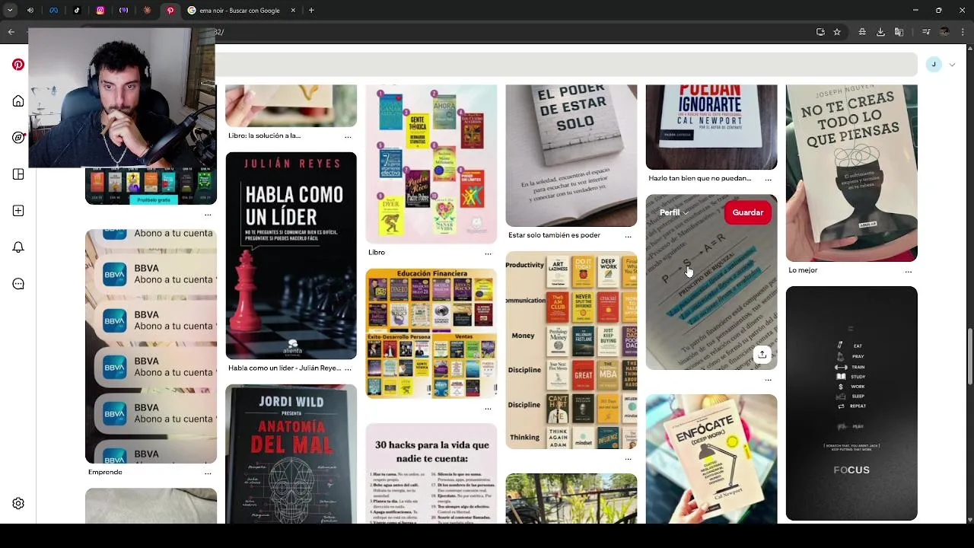This screenshot has height=548, width=974.
Task: Open the boards icon in sidebar
Action: click(18, 174)
